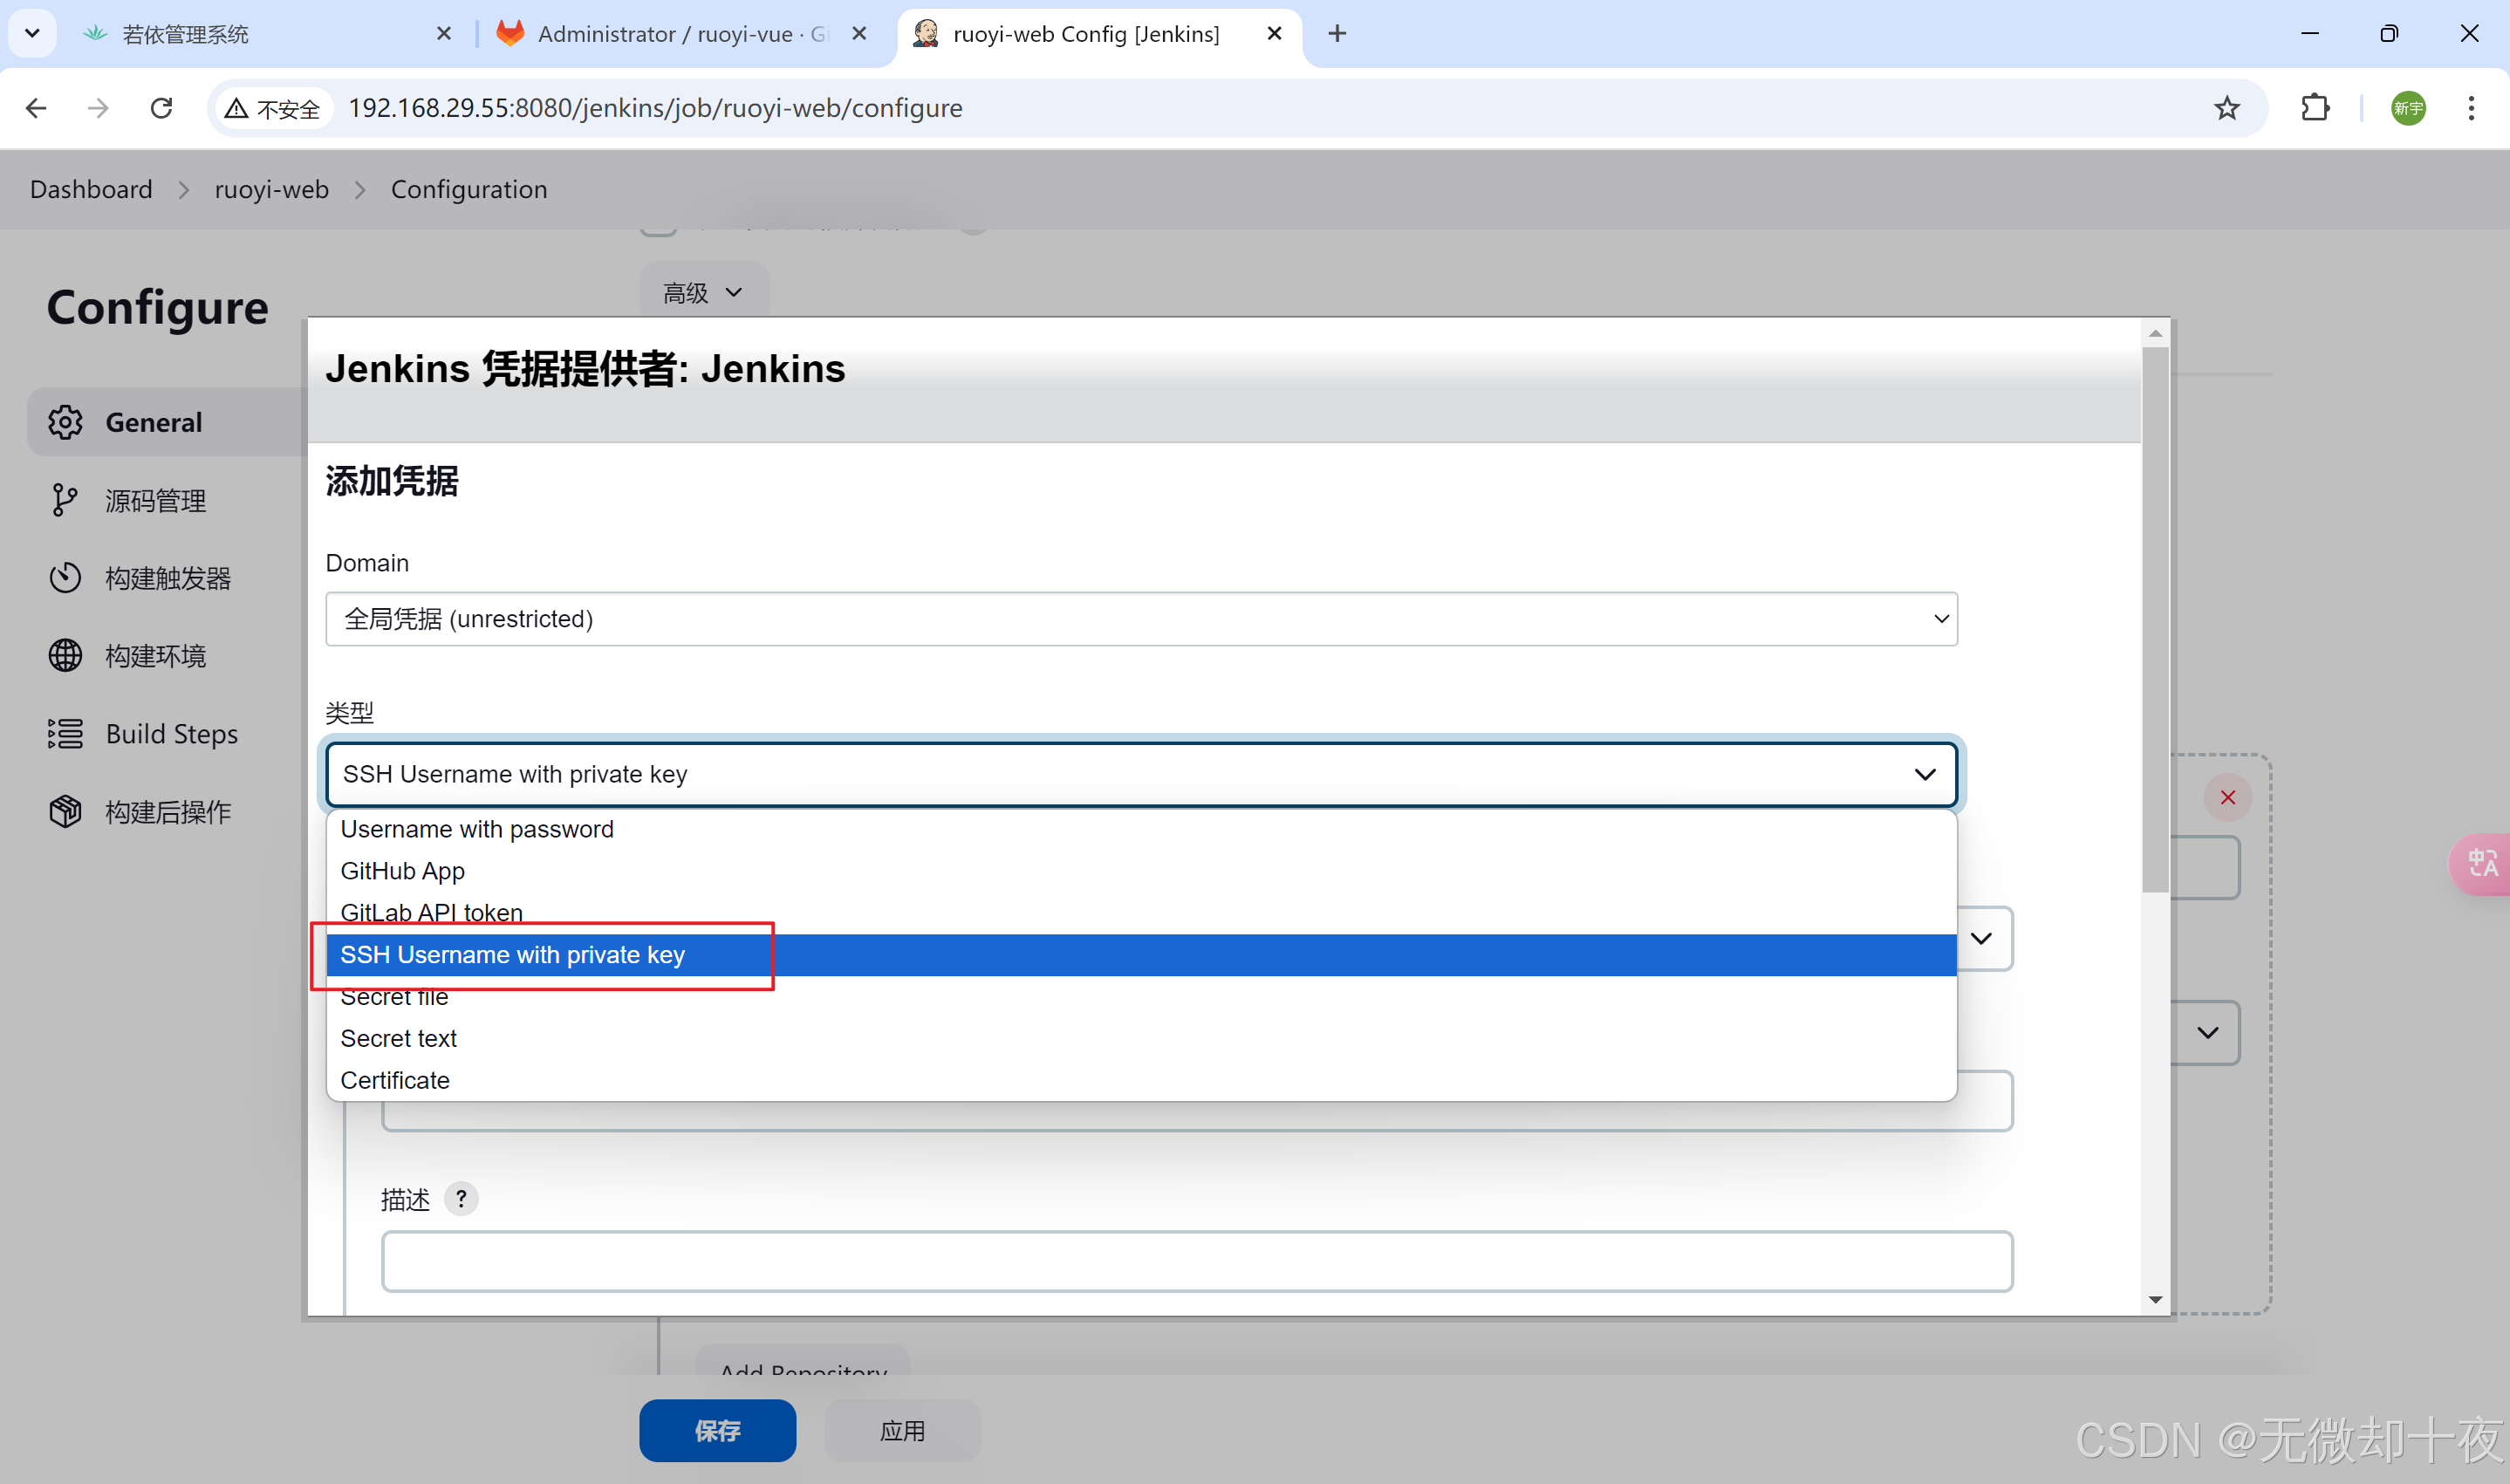
Task: Click the translate floating widget icon
Action: pyautogui.click(x=2481, y=863)
